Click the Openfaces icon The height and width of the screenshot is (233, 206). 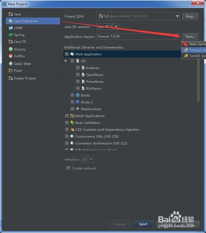coord(83,75)
